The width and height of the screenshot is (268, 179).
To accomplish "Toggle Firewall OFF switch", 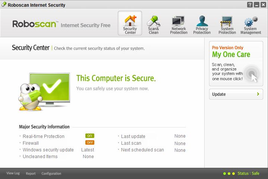I will 90,142.
